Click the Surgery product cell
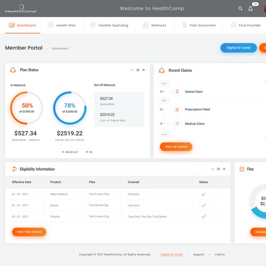 (x=55, y=217)
